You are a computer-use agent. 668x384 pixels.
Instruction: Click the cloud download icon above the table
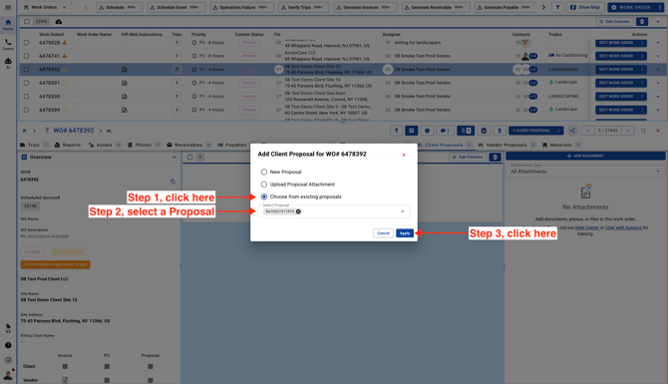pyautogui.click(x=59, y=21)
